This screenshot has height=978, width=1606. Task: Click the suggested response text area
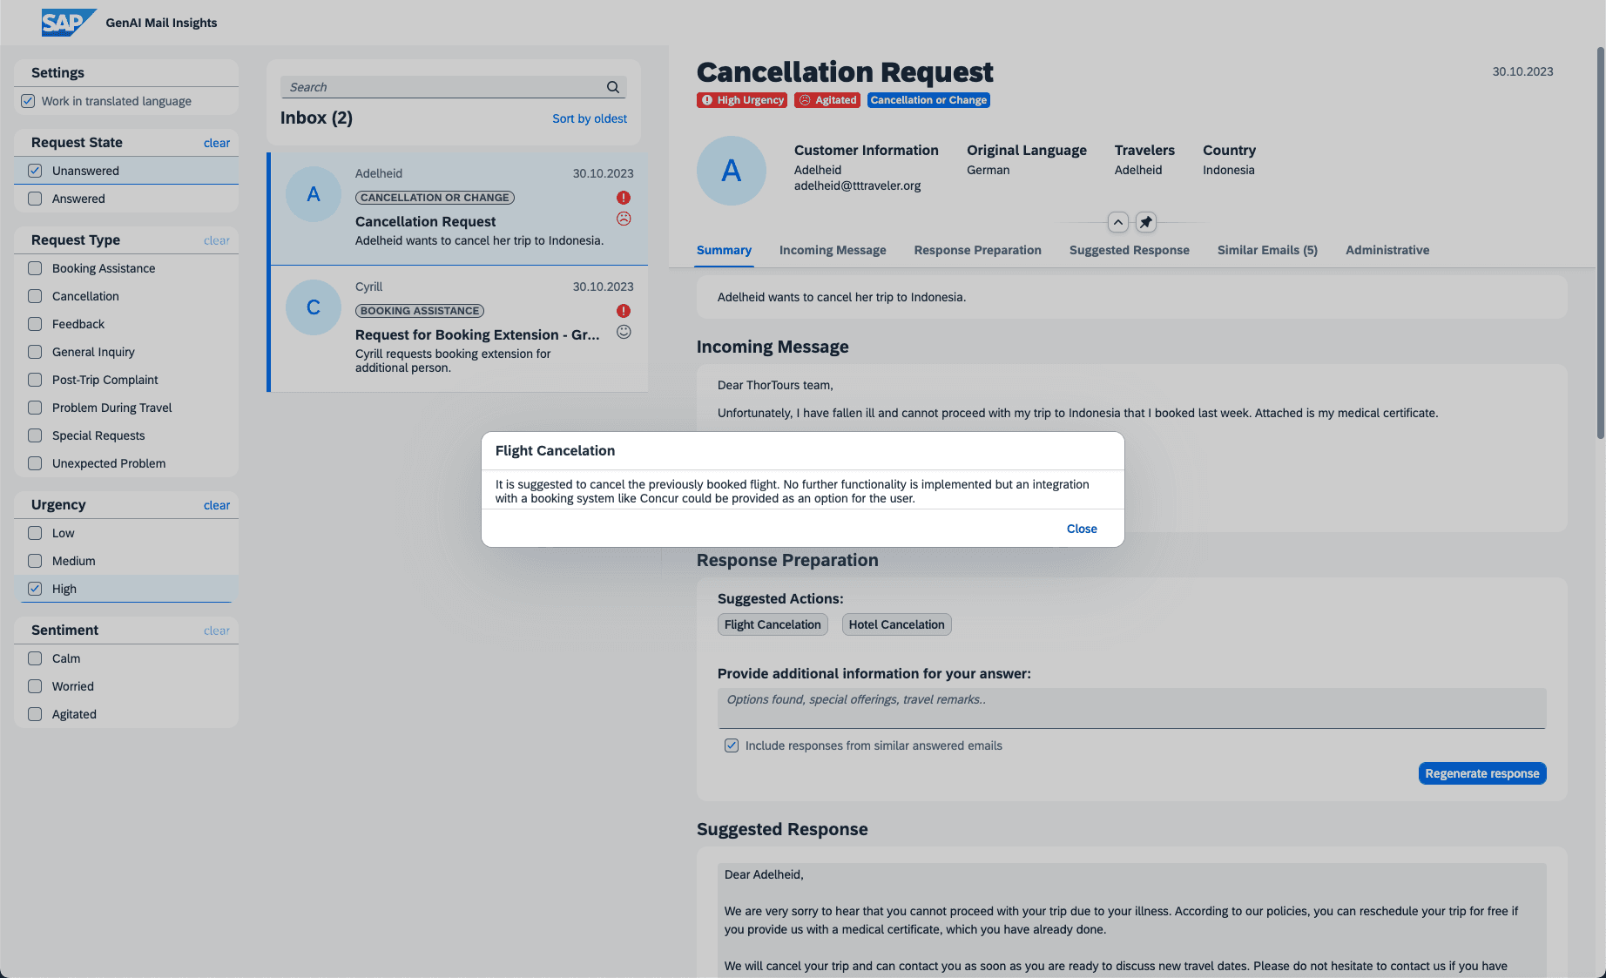[1131, 920]
